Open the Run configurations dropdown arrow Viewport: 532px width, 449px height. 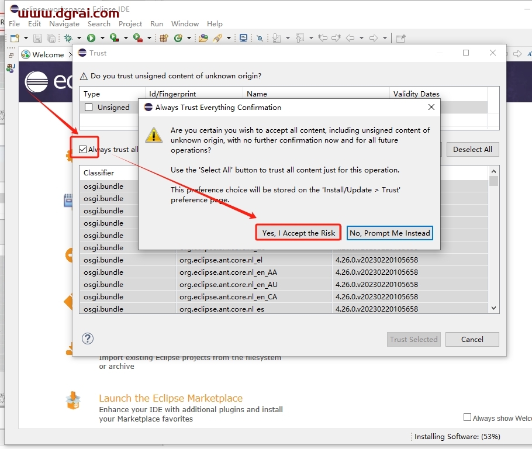pyautogui.click(x=102, y=38)
